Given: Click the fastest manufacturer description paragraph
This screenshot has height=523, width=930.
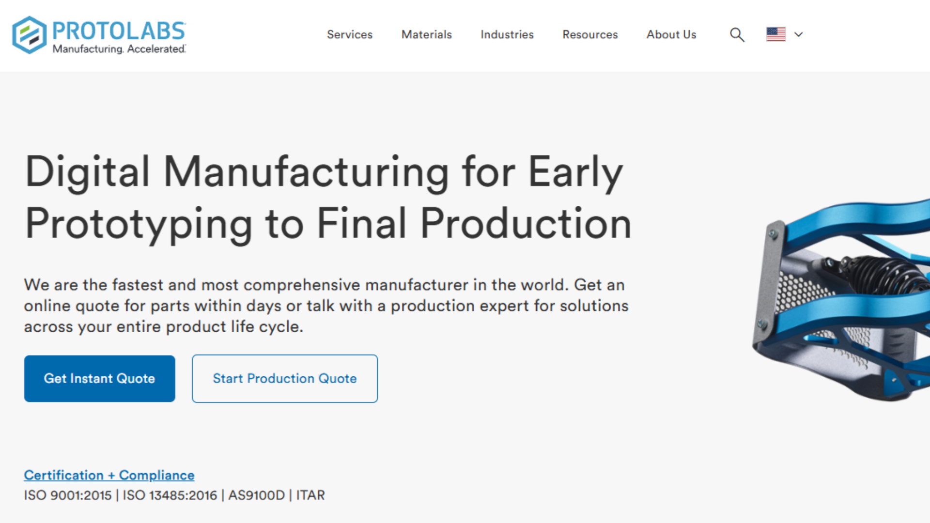Looking at the screenshot, I should point(326,306).
